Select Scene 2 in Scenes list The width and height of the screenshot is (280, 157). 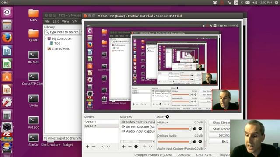(101, 126)
